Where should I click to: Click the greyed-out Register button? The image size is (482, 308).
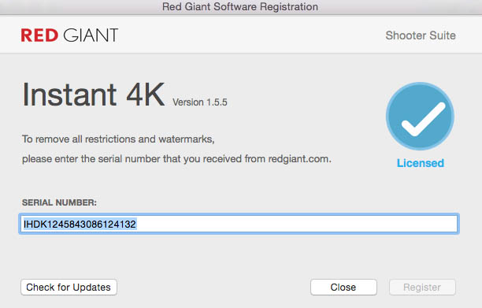422,287
